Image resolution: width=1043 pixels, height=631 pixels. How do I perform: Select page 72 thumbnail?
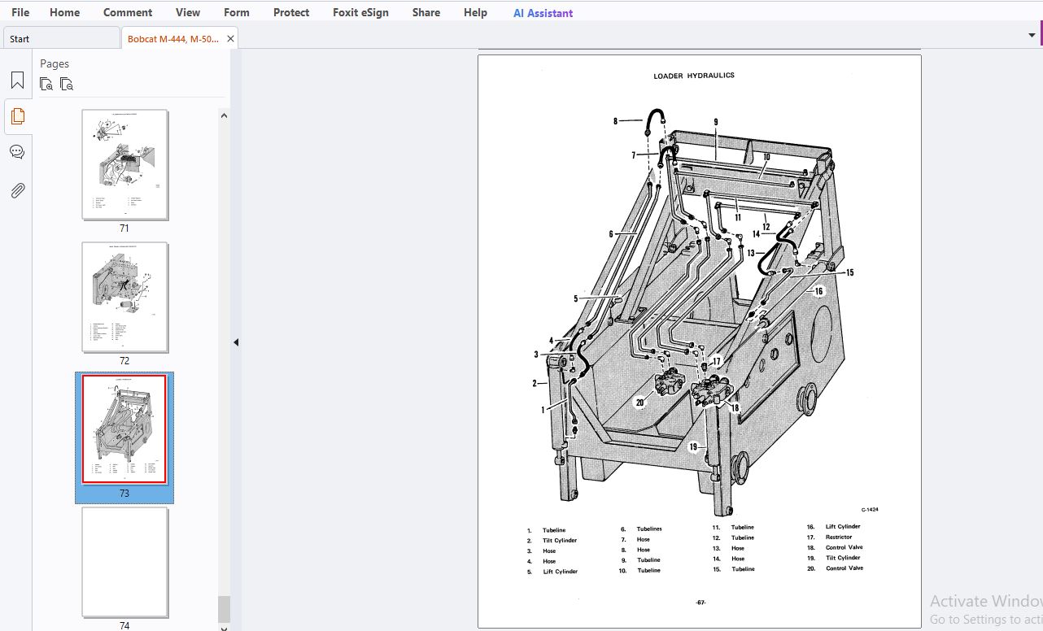pos(124,298)
